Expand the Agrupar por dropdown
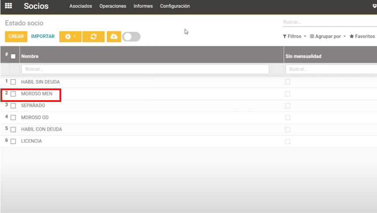 point(328,37)
